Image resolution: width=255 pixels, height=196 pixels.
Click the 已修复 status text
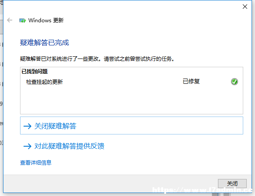click(x=191, y=81)
